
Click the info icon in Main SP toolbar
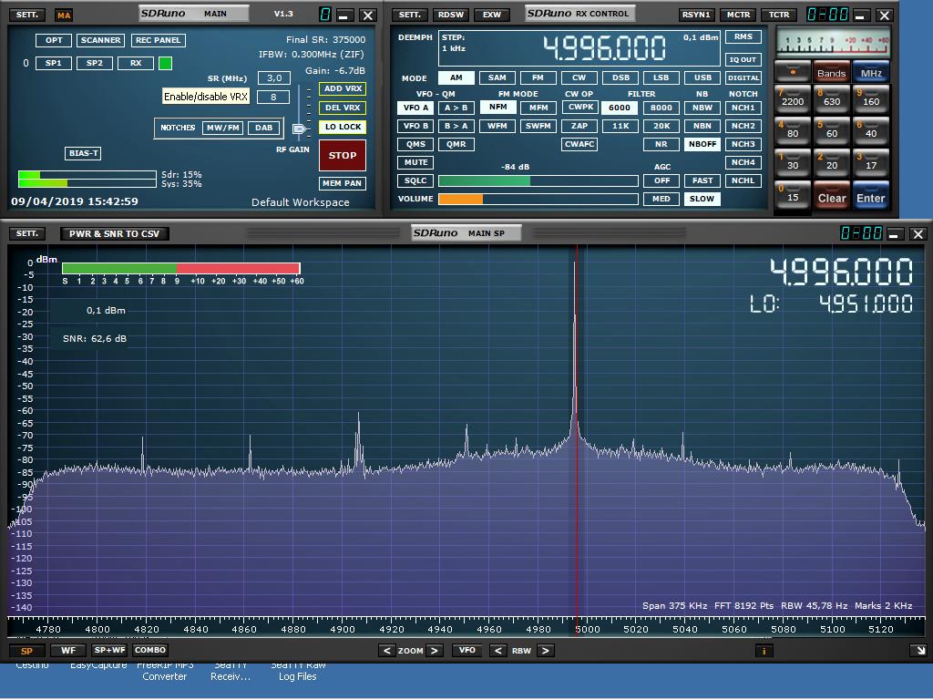[764, 651]
